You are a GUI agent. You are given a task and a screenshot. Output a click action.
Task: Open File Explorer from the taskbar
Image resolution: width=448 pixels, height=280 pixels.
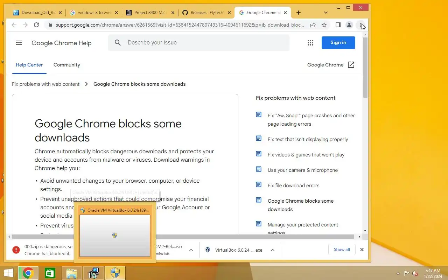coord(72,273)
